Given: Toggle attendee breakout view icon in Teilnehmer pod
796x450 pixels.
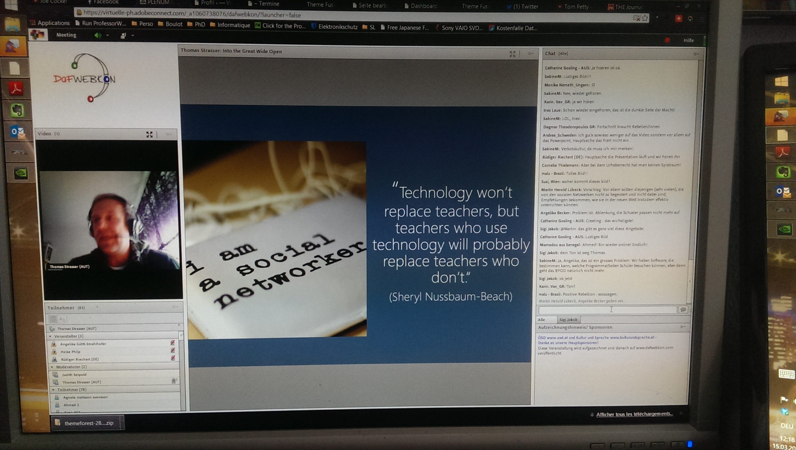Looking at the screenshot, I should pos(62,319).
